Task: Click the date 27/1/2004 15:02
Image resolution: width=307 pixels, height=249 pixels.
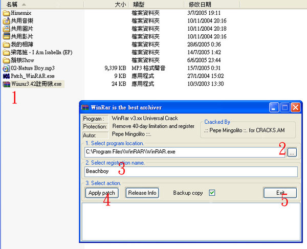Action: 205,76
